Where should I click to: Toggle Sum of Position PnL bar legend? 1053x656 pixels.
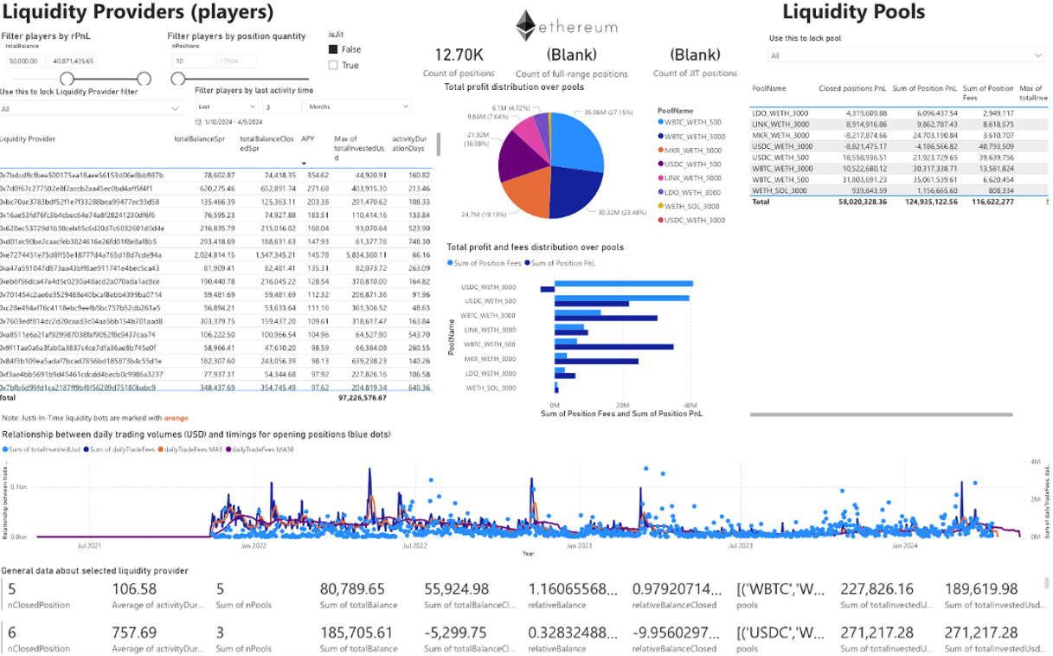(x=562, y=262)
